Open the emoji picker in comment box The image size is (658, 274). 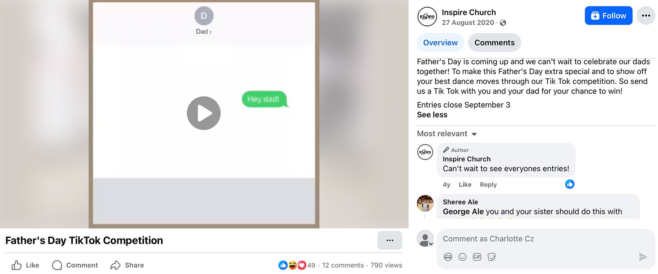click(462, 257)
